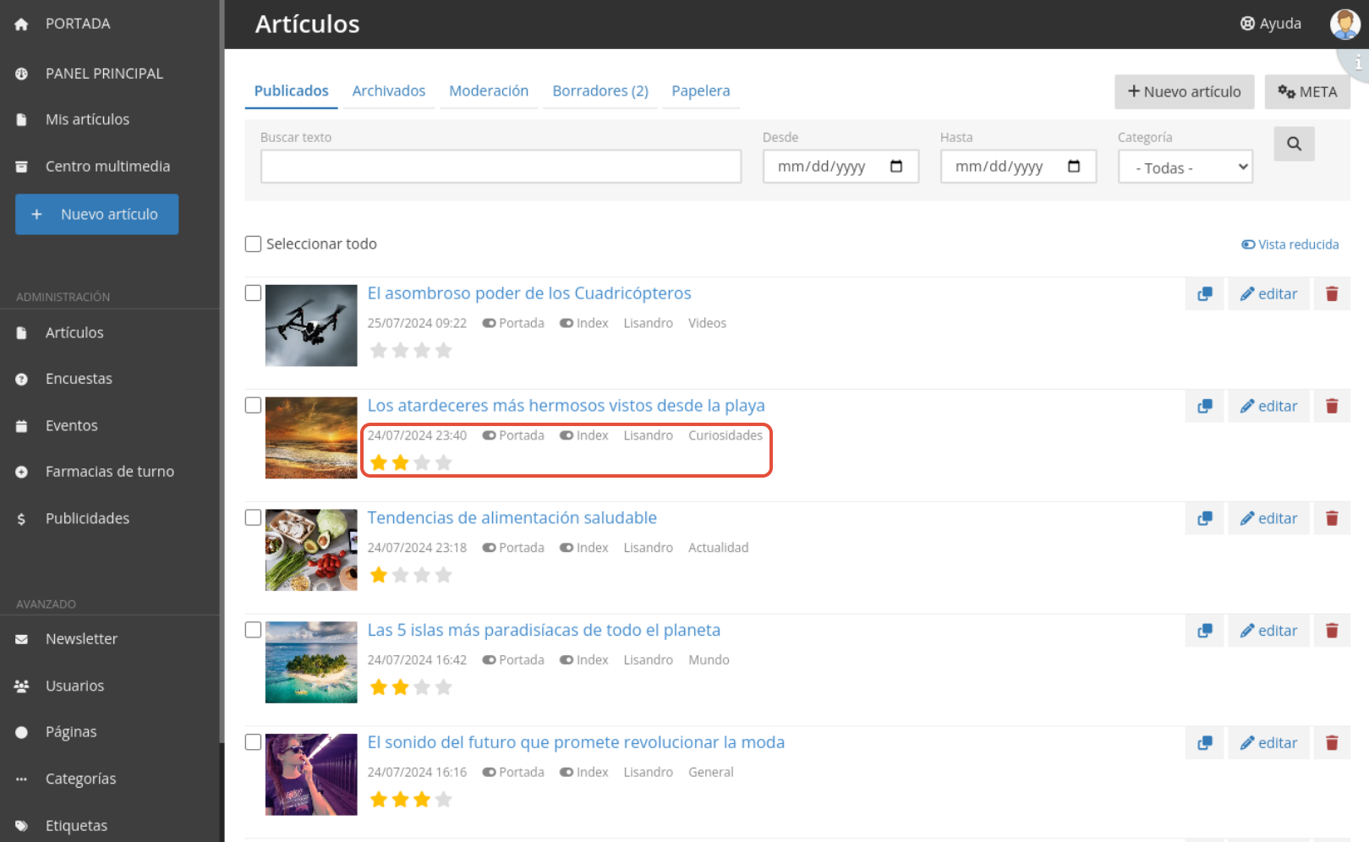1369x842 pixels.
Task: Open PANEL PRINCIPAL in sidebar
Action: point(104,74)
